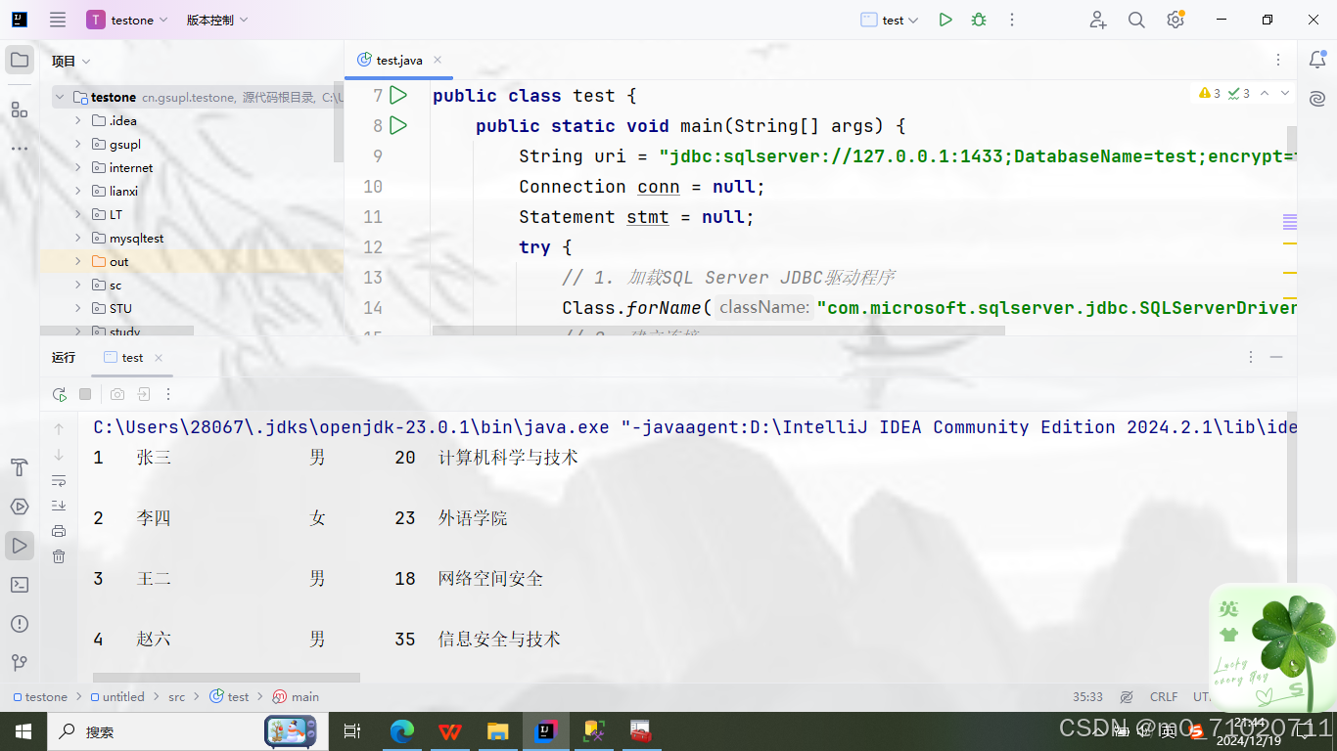Open More tool windows ellipsis in left sidebar
Image resolution: width=1337 pixels, height=751 pixels.
[x=20, y=149]
